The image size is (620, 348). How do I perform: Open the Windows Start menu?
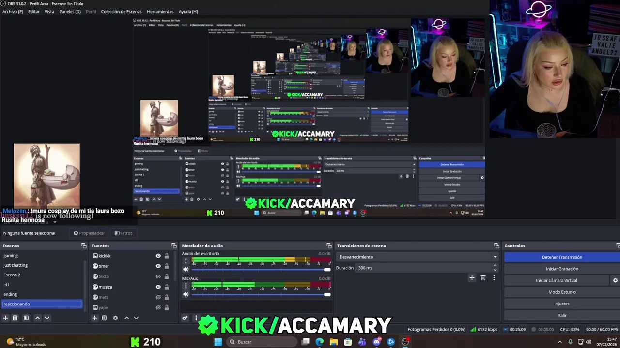point(218,342)
